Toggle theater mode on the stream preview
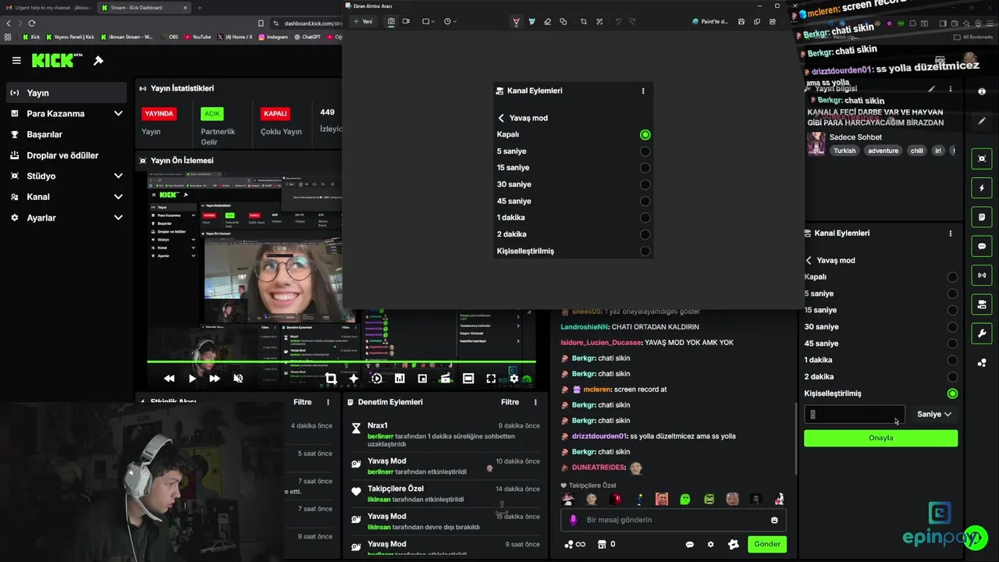Image resolution: width=999 pixels, height=562 pixels. [468, 379]
